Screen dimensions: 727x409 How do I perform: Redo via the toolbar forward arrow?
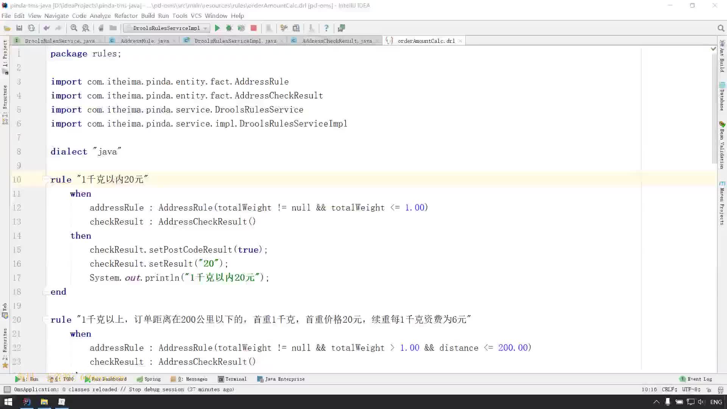point(58,28)
